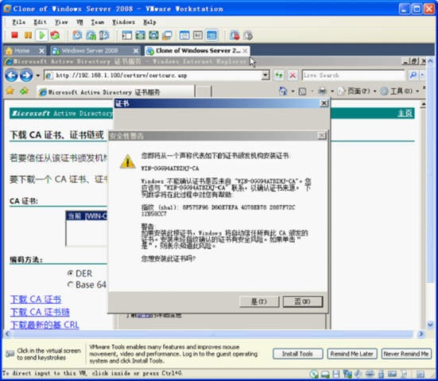Click the 否(N) No button in security warning
Viewport: 438px width, 381px height.
click(303, 301)
